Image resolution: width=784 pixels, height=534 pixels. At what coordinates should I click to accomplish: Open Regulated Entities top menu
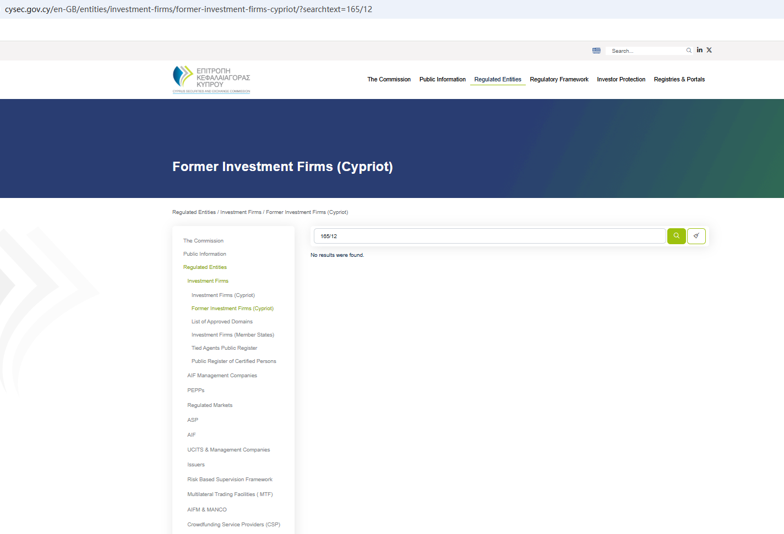click(498, 79)
